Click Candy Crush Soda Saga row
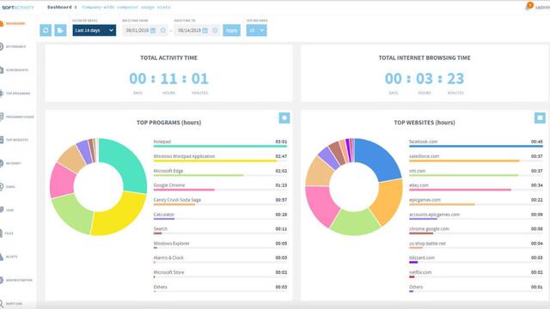 point(220,201)
